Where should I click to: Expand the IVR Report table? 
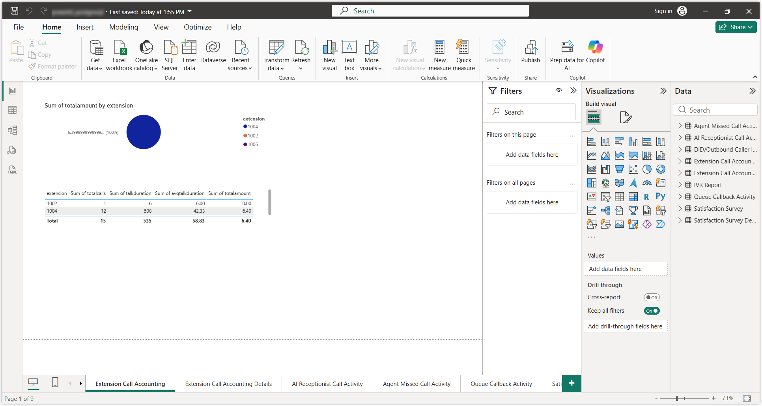click(x=680, y=185)
